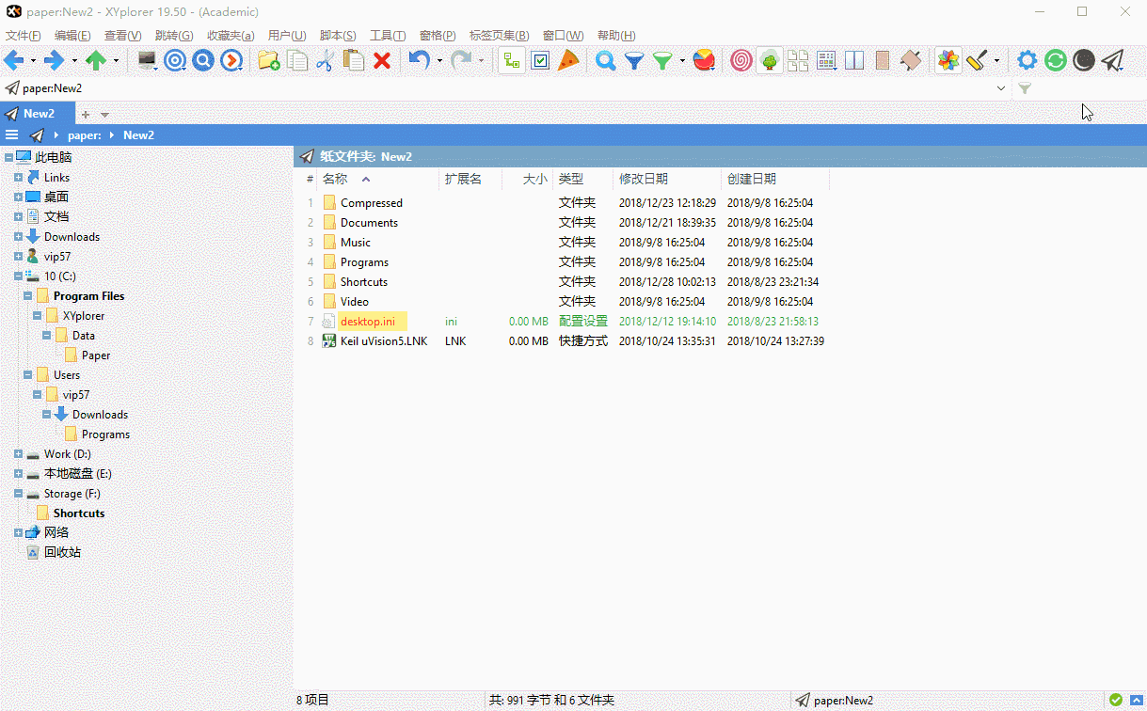Click the Undo toolbar icon
The height and width of the screenshot is (711, 1147).
(417, 59)
